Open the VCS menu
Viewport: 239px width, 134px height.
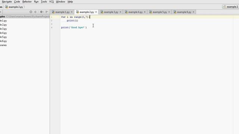[x=52, y=1]
